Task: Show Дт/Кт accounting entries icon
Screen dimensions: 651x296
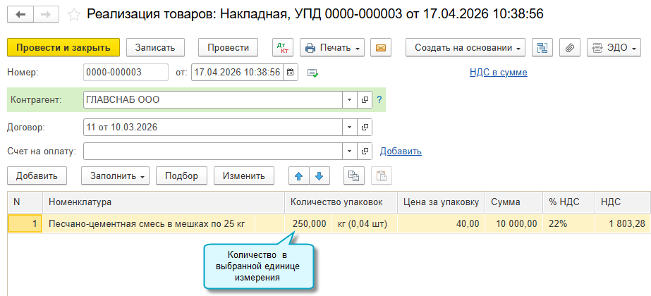Action: (x=283, y=47)
